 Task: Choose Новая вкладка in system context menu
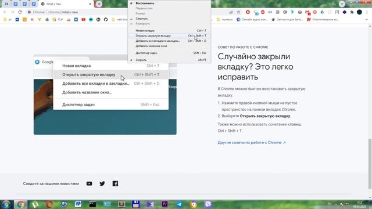[x=169, y=31]
